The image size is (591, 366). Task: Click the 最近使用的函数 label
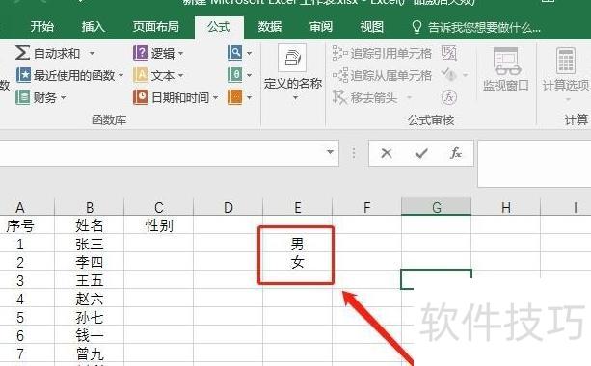click(74, 76)
